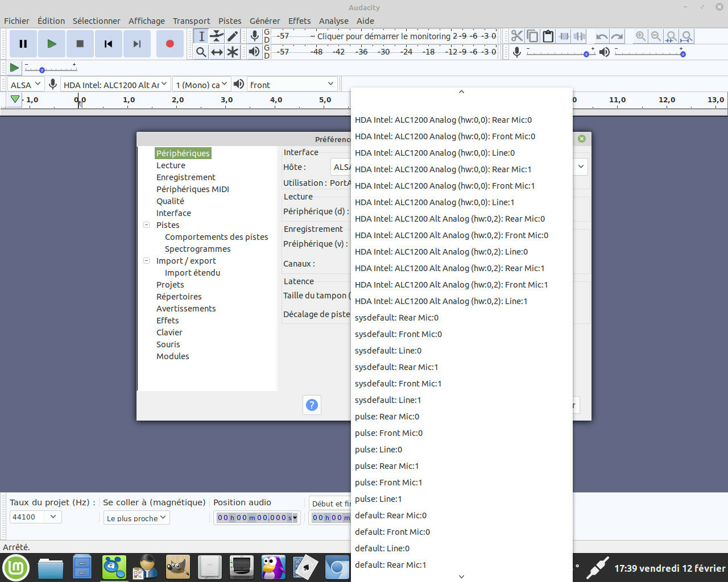Click the small green Play-at-speed button

pos(14,68)
